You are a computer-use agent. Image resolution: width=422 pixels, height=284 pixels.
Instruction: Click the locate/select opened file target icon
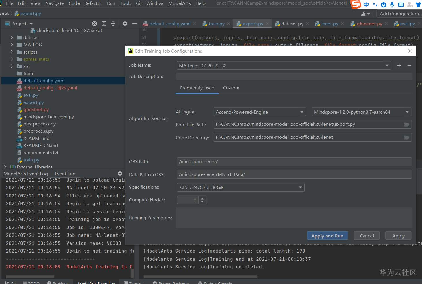click(94, 24)
